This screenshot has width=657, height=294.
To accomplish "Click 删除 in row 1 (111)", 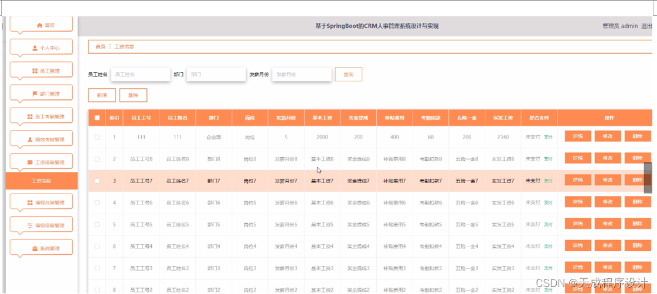I will point(638,136).
